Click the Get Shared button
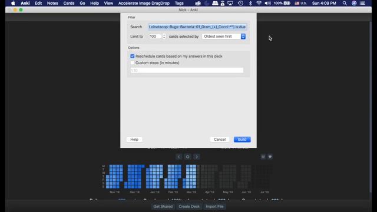This screenshot has width=377, height=212. [x=163, y=207]
